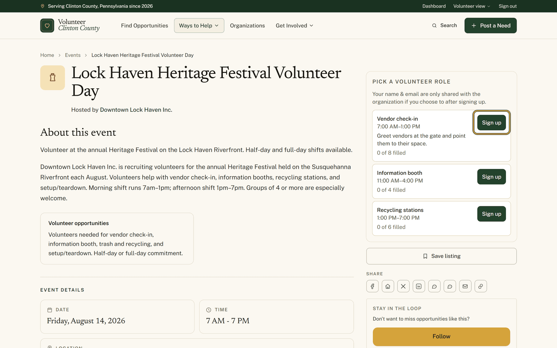This screenshot has height=348, width=557.
Task: Open Find Opportunities page
Action: click(x=144, y=25)
